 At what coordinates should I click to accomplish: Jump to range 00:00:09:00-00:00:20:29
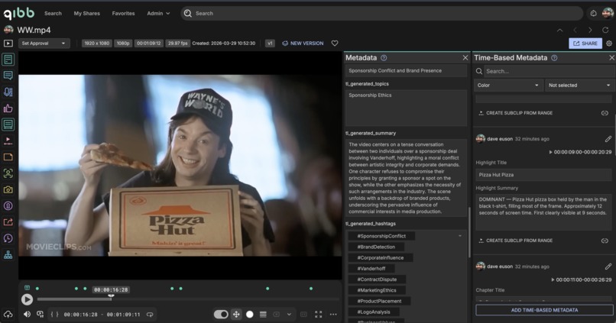tap(580, 152)
